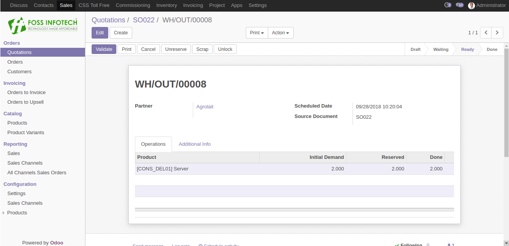509x246 pixels.
Task: Click the Product column header
Action: [197, 157]
